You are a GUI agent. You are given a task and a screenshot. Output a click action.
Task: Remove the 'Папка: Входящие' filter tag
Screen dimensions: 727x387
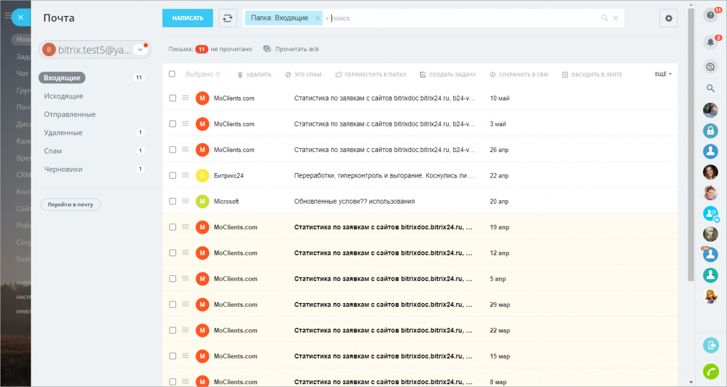pyautogui.click(x=317, y=18)
